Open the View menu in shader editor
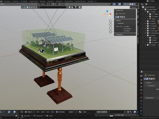The width and height of the screenshot is (159, 119). [x=38, y=112]
